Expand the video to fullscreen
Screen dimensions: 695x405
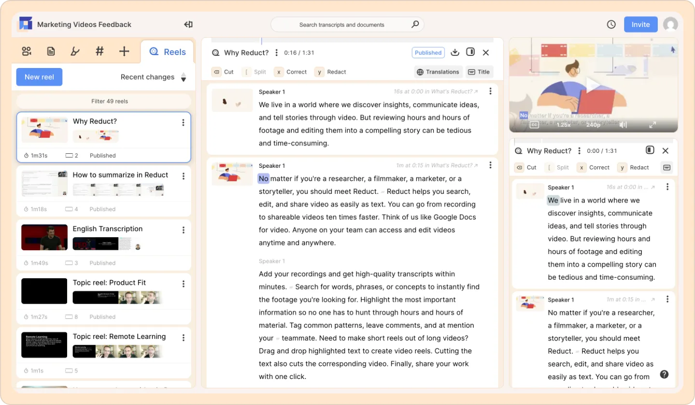point(653,125)
